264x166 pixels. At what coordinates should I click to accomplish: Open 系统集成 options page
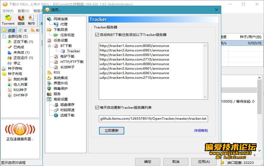point(61,78)
